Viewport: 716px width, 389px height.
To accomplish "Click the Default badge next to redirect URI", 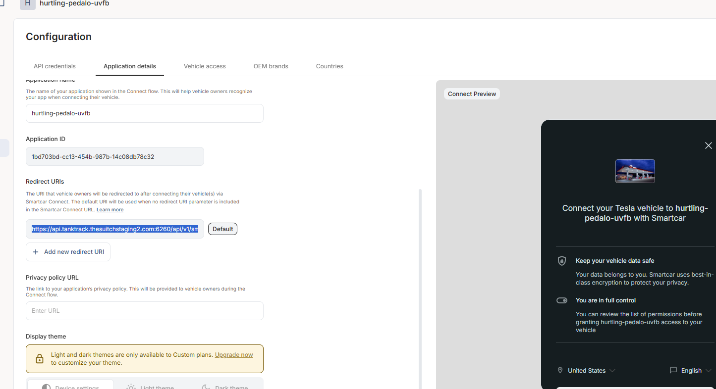I will [222, 229].
